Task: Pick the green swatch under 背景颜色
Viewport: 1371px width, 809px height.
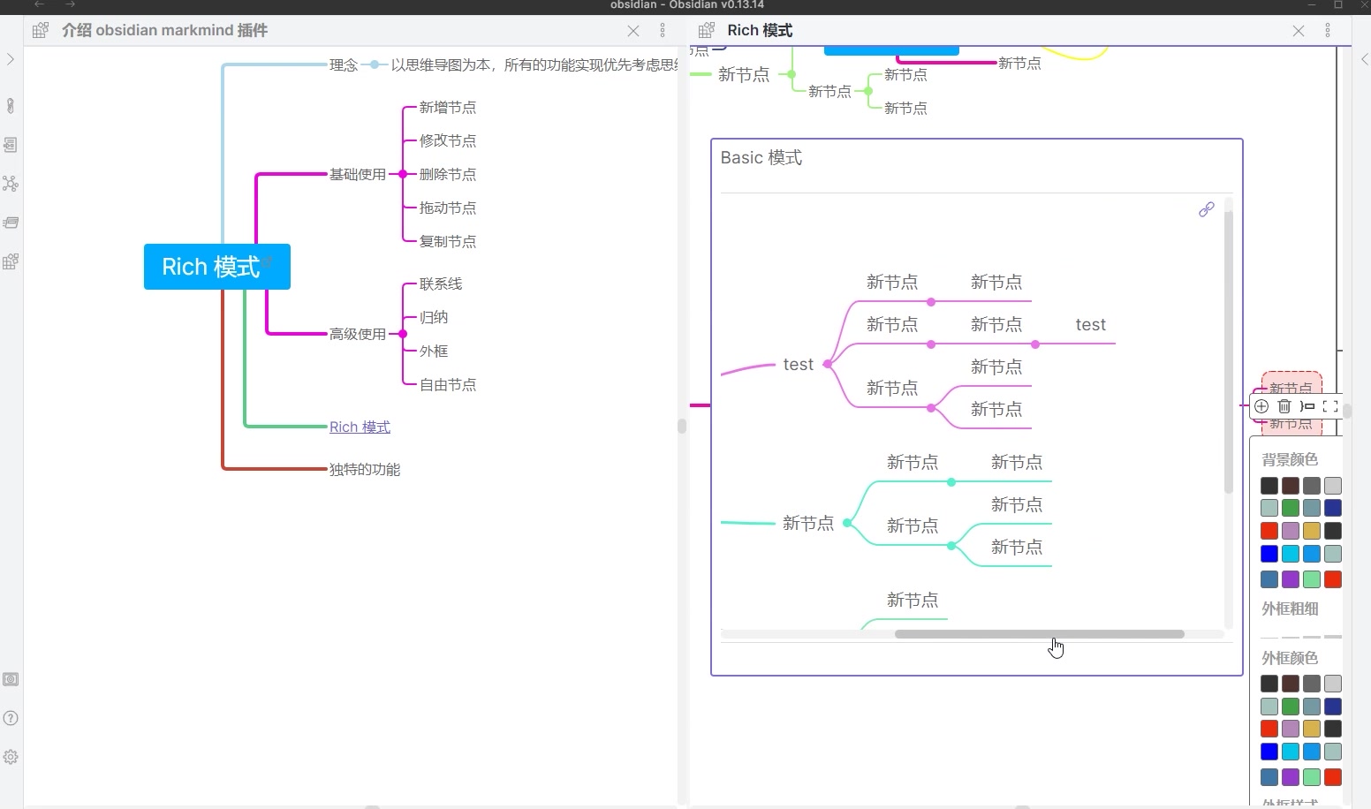Action: (x=1291, y=508)
